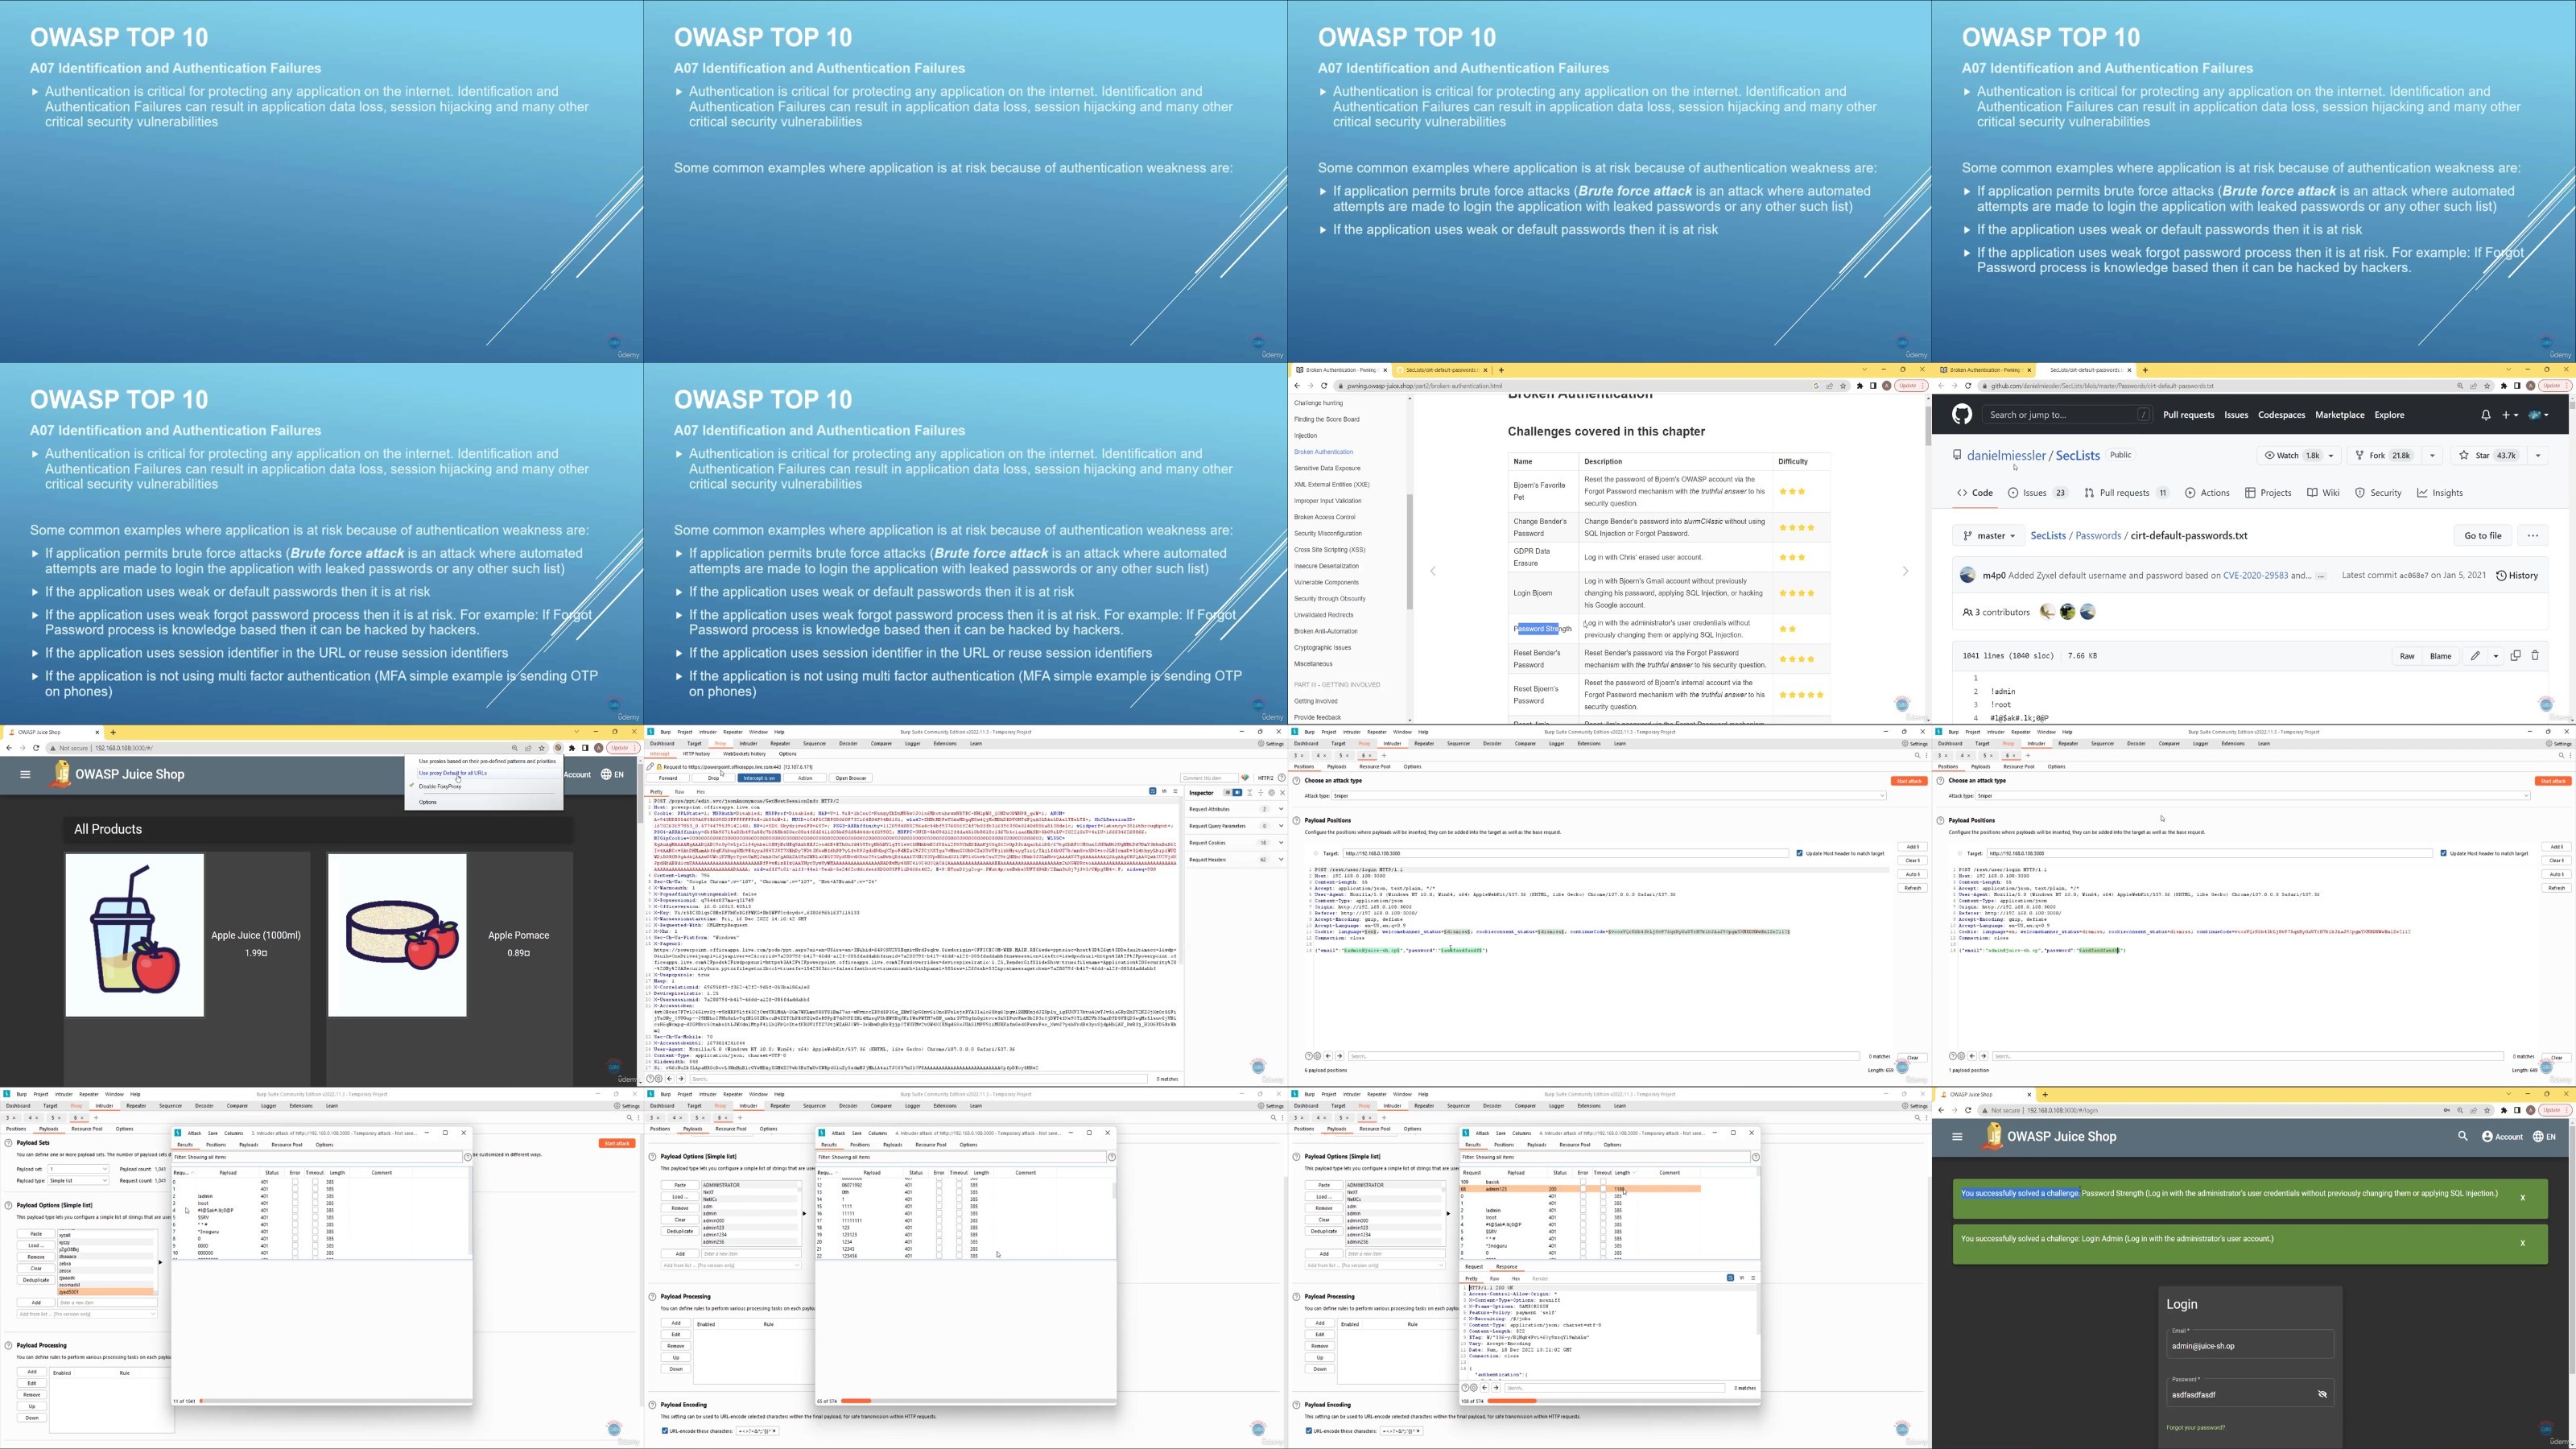Open the three-dots menu beside Go to file
Viewport: 2576px width, 1449px height.
pos(2533,536)
